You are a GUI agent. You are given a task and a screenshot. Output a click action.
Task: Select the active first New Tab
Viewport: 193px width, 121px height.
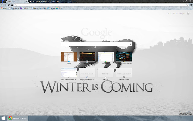(17, 2)
